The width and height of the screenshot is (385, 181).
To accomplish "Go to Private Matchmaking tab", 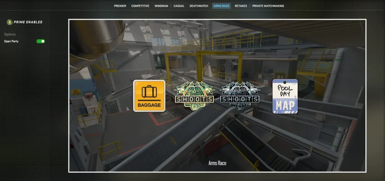I will tap(268, 6).
